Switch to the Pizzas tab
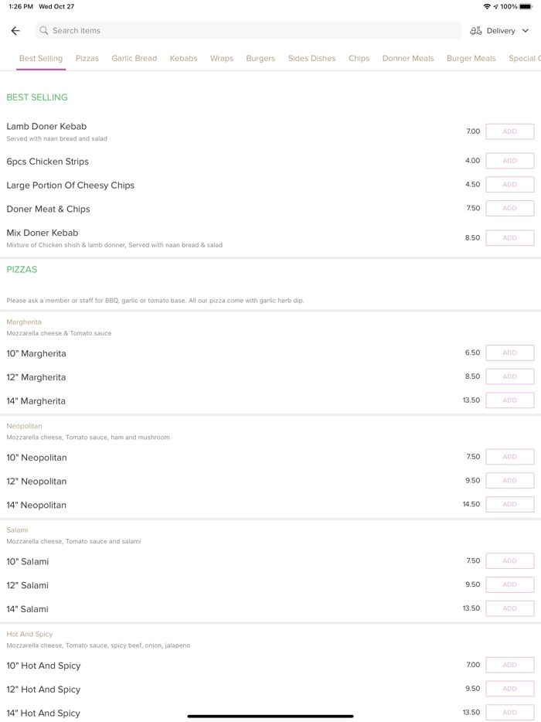The image size is (541, 722). coord(87,59)
